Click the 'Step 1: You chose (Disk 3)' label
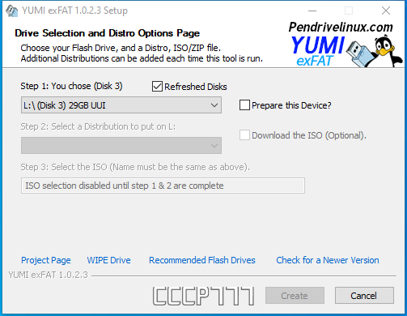The width and height of the screenshot is (407, 316). tap(71, 86)
